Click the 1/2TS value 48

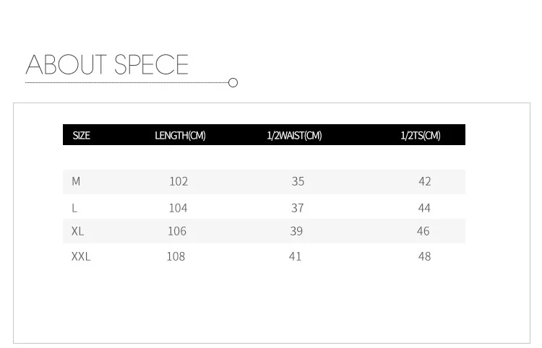coord(424,256)
